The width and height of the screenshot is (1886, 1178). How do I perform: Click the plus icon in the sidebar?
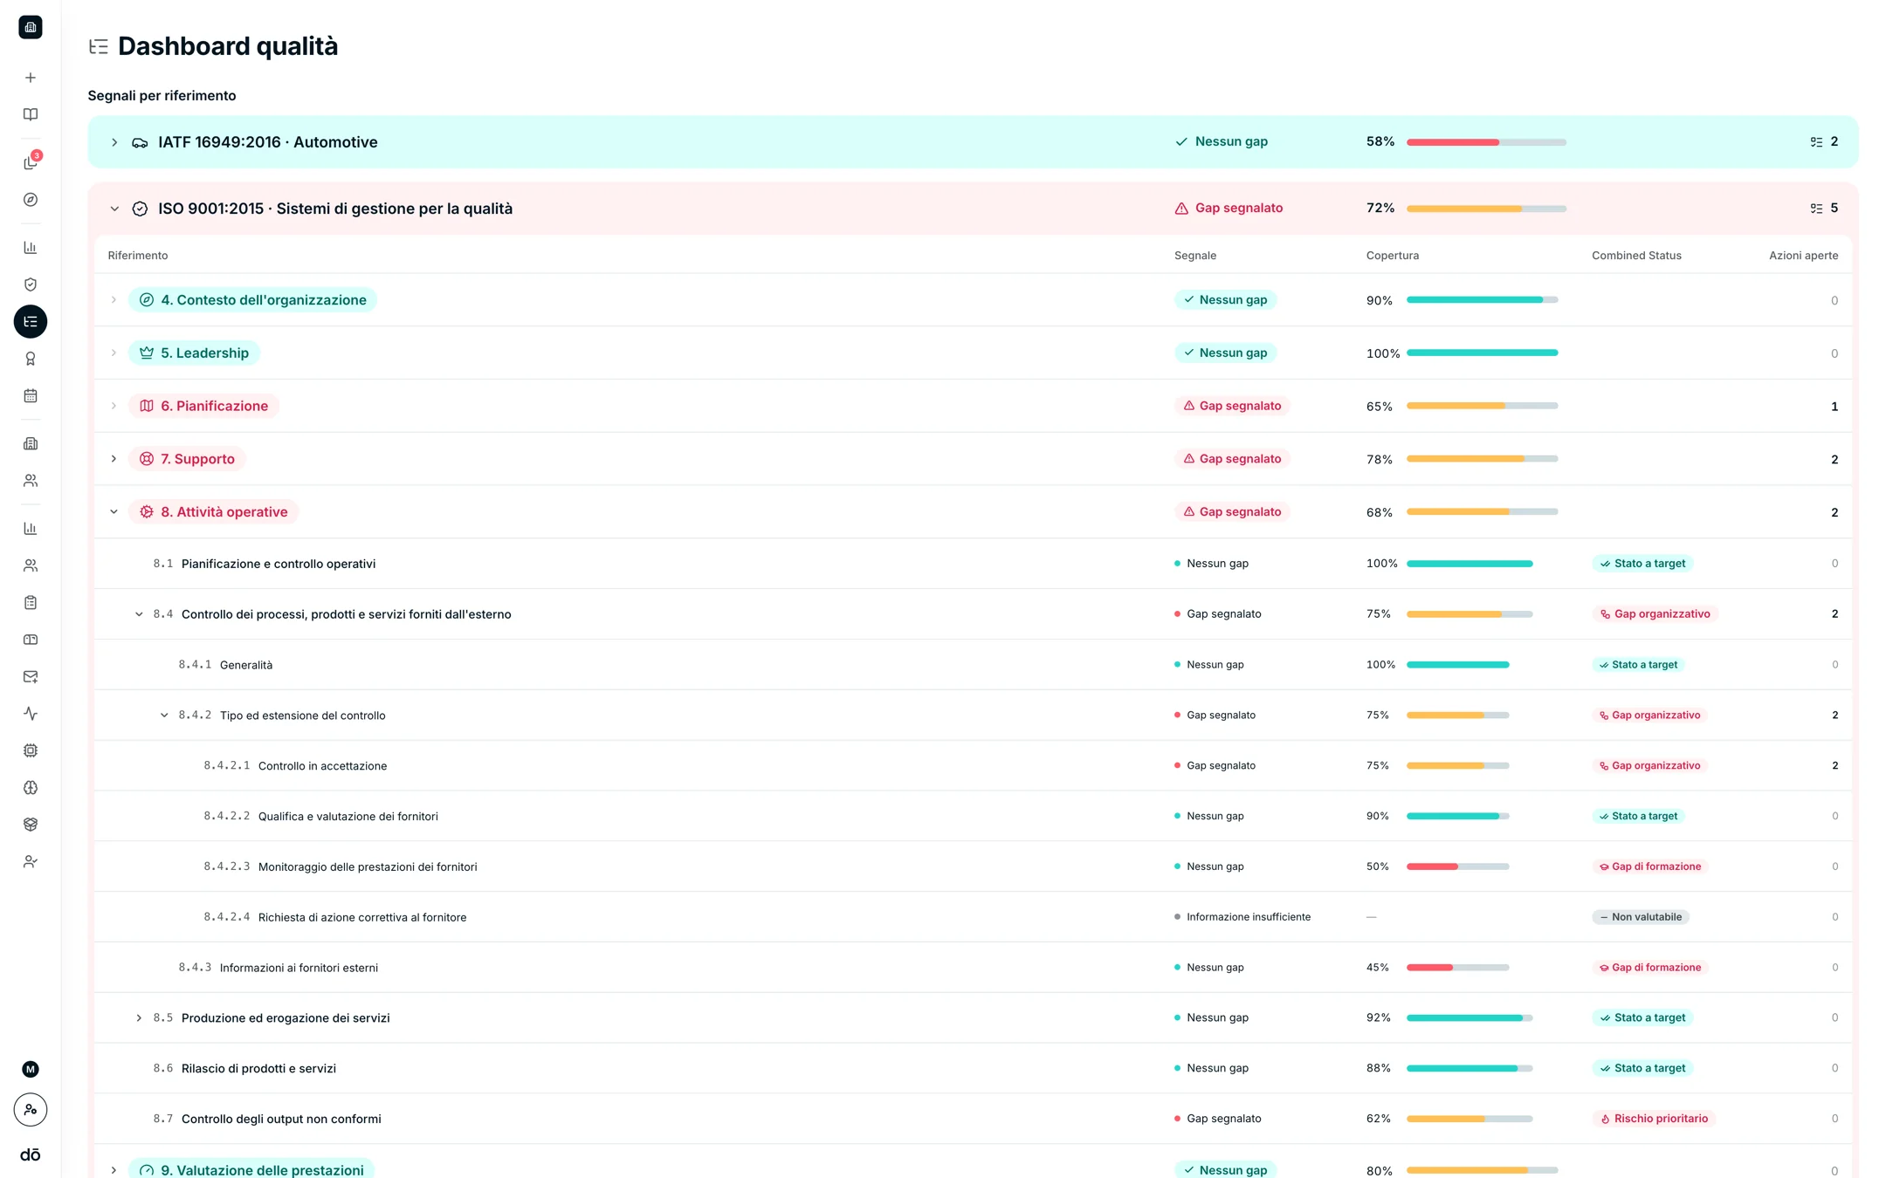click(x=31, y=78)
